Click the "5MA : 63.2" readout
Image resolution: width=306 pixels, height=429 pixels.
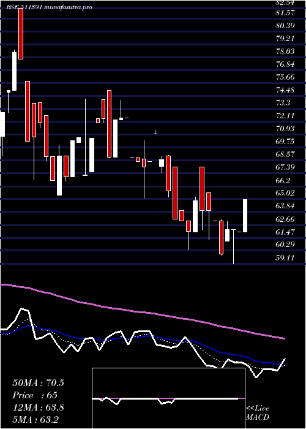[35, 420]
